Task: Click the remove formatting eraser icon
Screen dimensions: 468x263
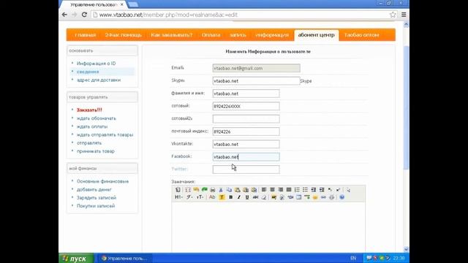Action: coord(264,197)
